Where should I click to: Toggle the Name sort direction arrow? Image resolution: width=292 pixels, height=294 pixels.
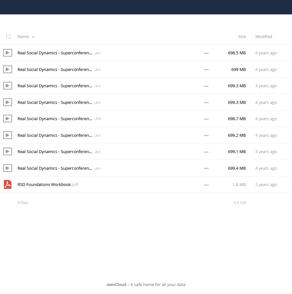tap(33, 37)
